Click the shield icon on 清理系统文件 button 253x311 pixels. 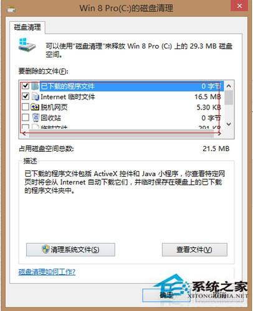[45, 249]
